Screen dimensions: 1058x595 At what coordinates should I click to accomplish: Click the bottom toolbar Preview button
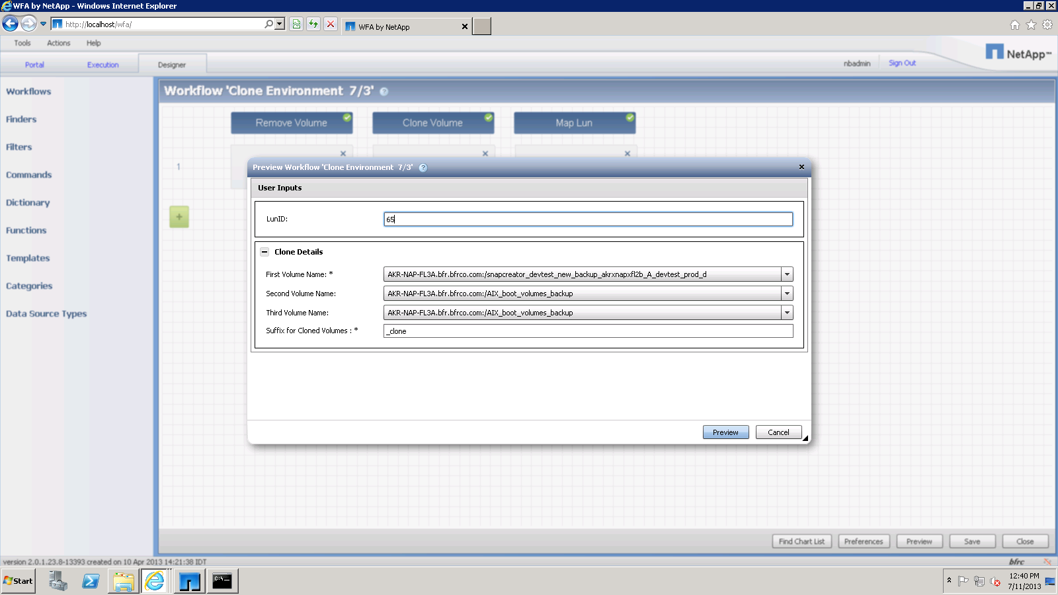[x=919, y=541]
